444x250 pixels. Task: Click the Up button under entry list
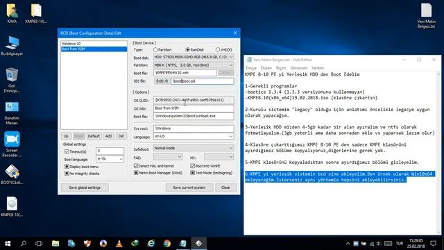click(x=66, y=136)
